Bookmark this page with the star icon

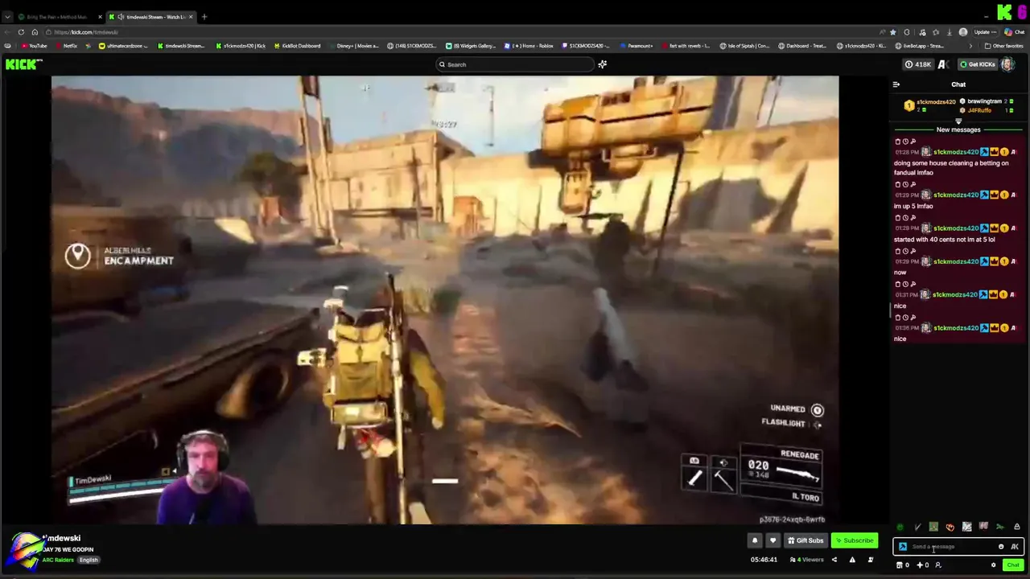pos(892,32)
